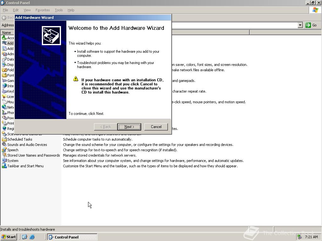This screenshot has width=322, height=241.
Task: Select the Power Options icon
Action: (x=4, y=118)
